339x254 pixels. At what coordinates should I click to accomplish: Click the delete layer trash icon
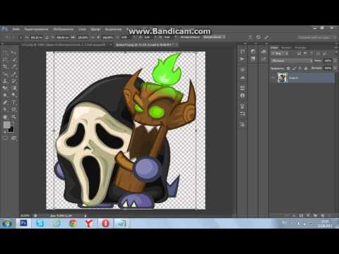(x=331, y=215)
